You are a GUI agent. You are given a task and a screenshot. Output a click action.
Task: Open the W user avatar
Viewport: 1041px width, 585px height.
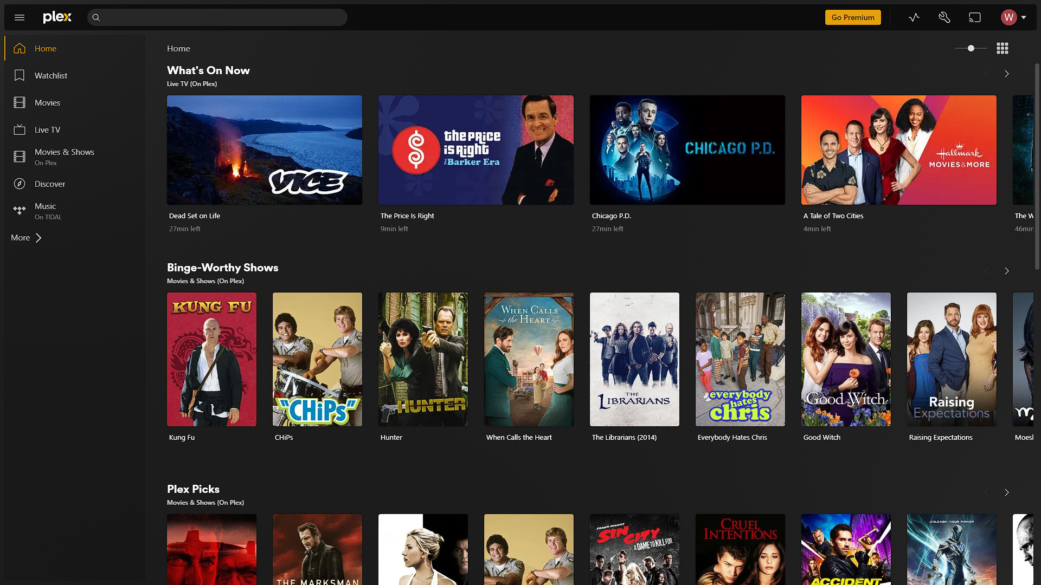click(1008, 17)
